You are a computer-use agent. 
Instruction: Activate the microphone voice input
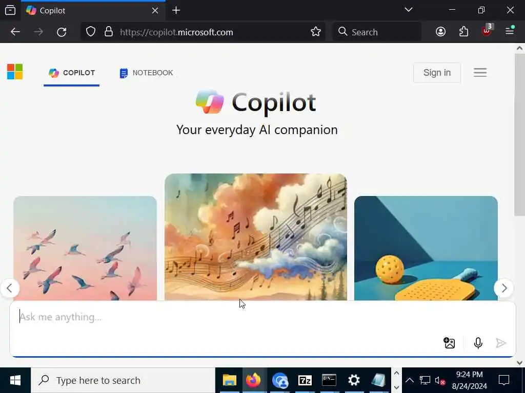pyautogui.click(x=478, y=343)
